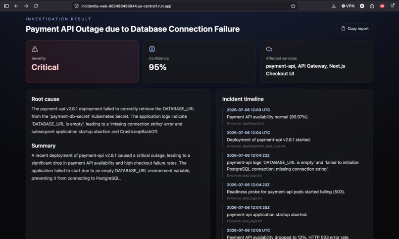The width and height of the screenshot is (399, 239).
Task: Go forward with the browser forward arrow
Action: (x=26, y=6)
